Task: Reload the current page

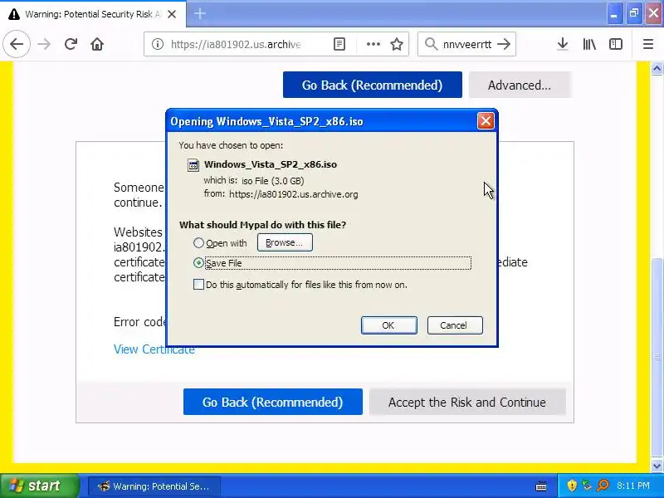Action: point(71,44)
